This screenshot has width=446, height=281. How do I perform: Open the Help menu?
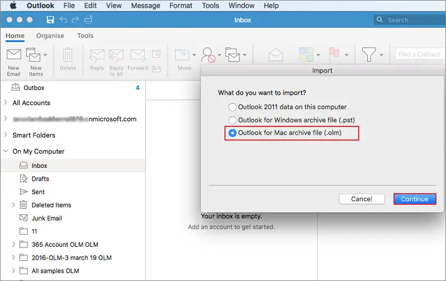[271, 6]
